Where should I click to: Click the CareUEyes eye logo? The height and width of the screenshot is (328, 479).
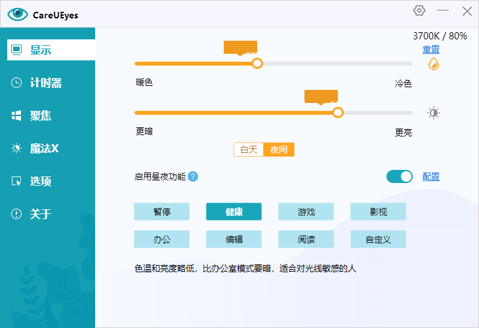point(18,14)
